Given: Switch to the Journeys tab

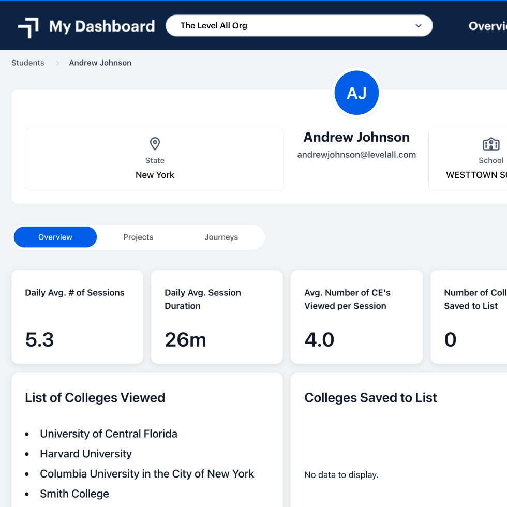Looking at the screenshot, I should [221, 237].
